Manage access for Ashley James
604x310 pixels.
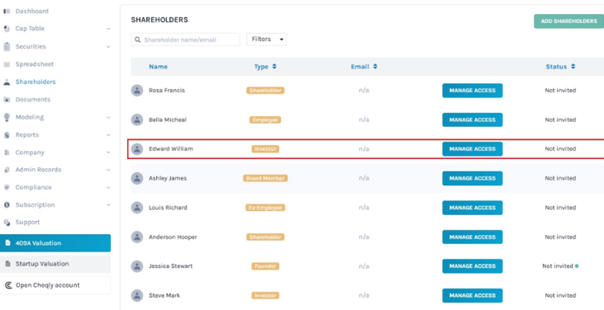(x=473, y=178)
